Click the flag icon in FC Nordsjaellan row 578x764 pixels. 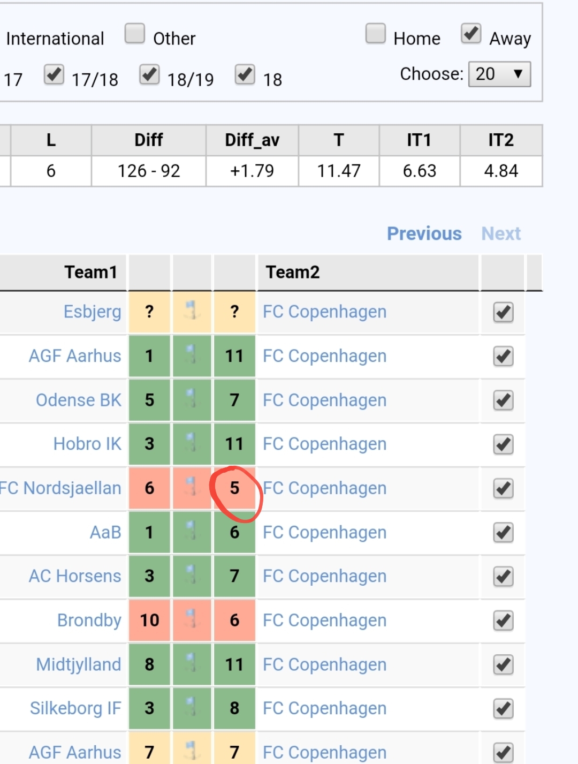[x=192, y=487]
